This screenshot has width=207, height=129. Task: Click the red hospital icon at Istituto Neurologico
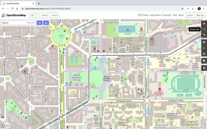[x=160, y=89]
